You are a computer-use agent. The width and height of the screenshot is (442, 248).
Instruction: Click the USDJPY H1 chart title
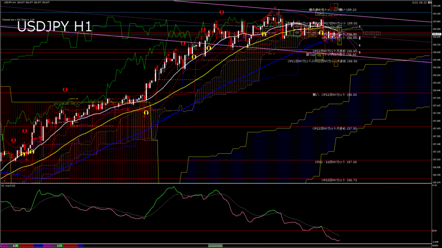[54, 26]
